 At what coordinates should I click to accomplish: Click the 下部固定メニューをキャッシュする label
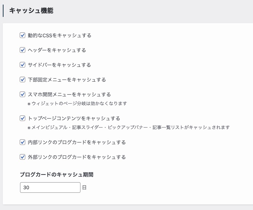click(67, 79)
